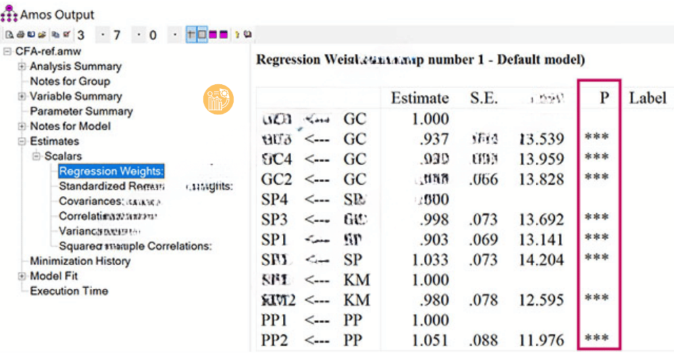Image resolution: width=674 pixels, height=354 pixels.
Task: Open the column spacing dropdown showing 7
Action: [138, 35]
